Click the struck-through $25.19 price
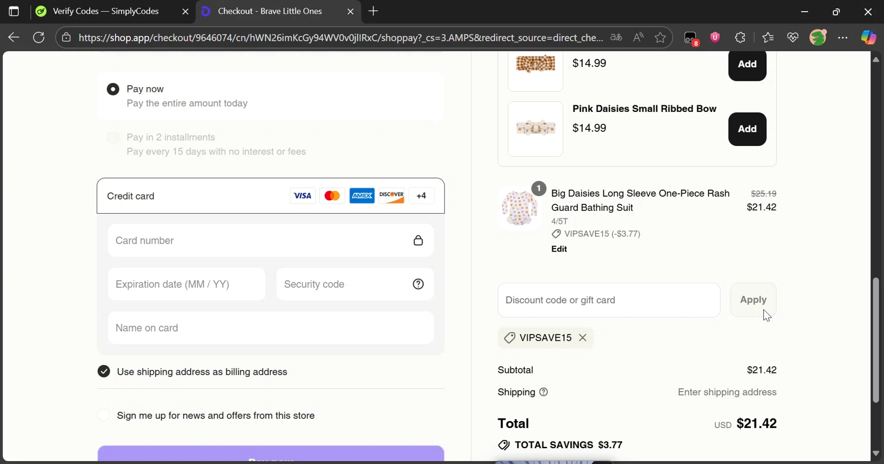Image resolution: width=884 pixels, height=464 pixels. pos(764,193)
